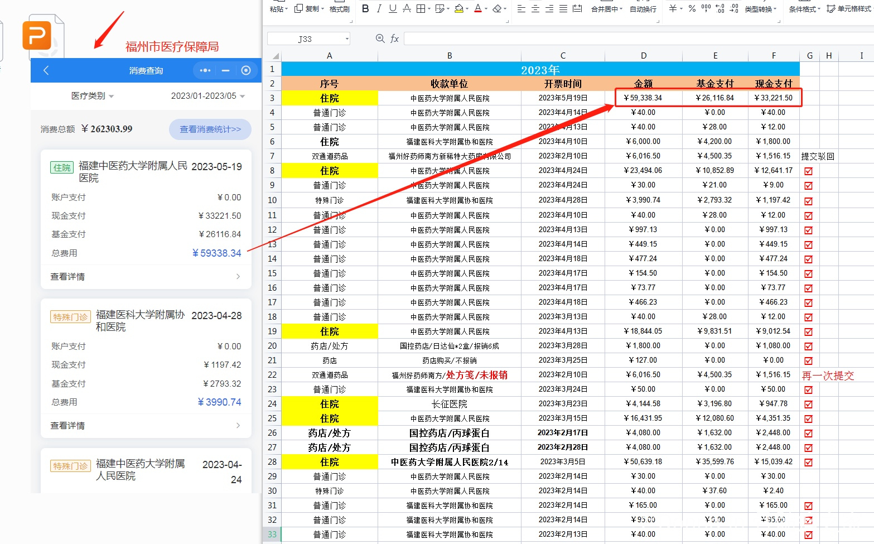Toggle checkbox in row 10
Image resolution: width=874 pixels, height=544 pixels.
pos(809,201)
